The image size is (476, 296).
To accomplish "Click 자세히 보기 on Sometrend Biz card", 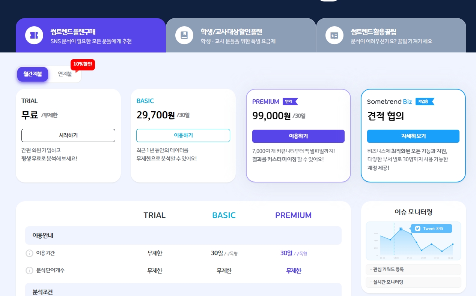I will 413,136.
